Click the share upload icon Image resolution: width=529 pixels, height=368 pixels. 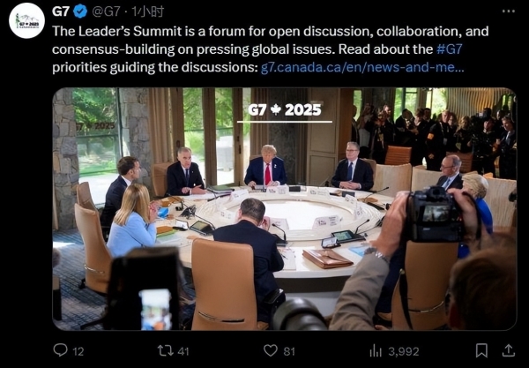(x=508, y=350)
